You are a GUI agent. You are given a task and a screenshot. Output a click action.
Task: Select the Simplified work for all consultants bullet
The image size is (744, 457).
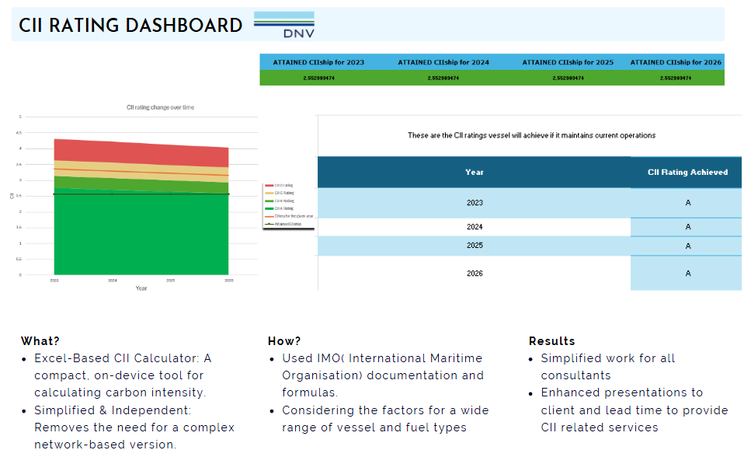(602, 367)
